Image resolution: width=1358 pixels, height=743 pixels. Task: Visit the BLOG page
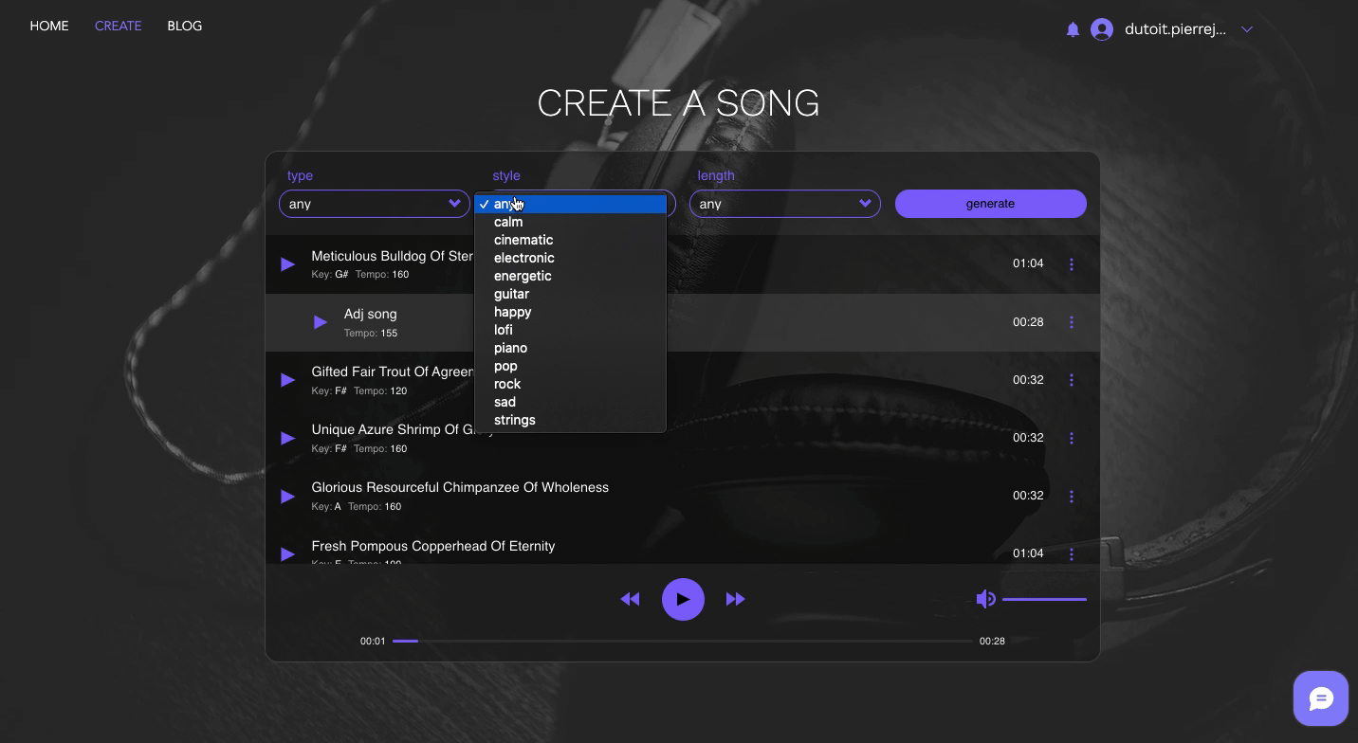(x=185, y=26)
